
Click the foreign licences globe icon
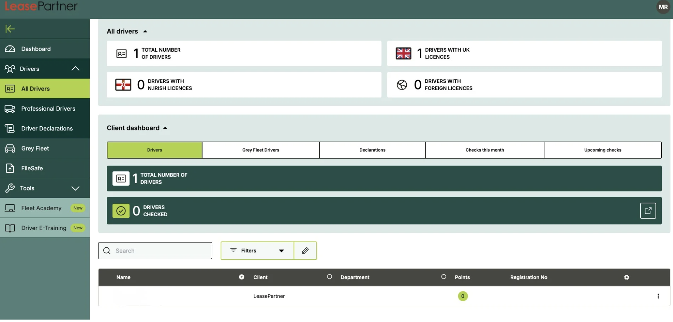tap(402, 85)
